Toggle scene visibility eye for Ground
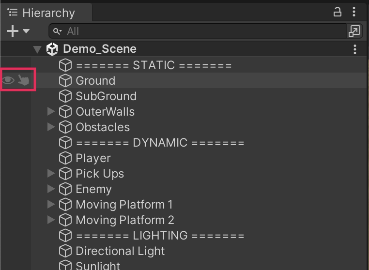The image size is (369, 270). click(x=8, y=81)
